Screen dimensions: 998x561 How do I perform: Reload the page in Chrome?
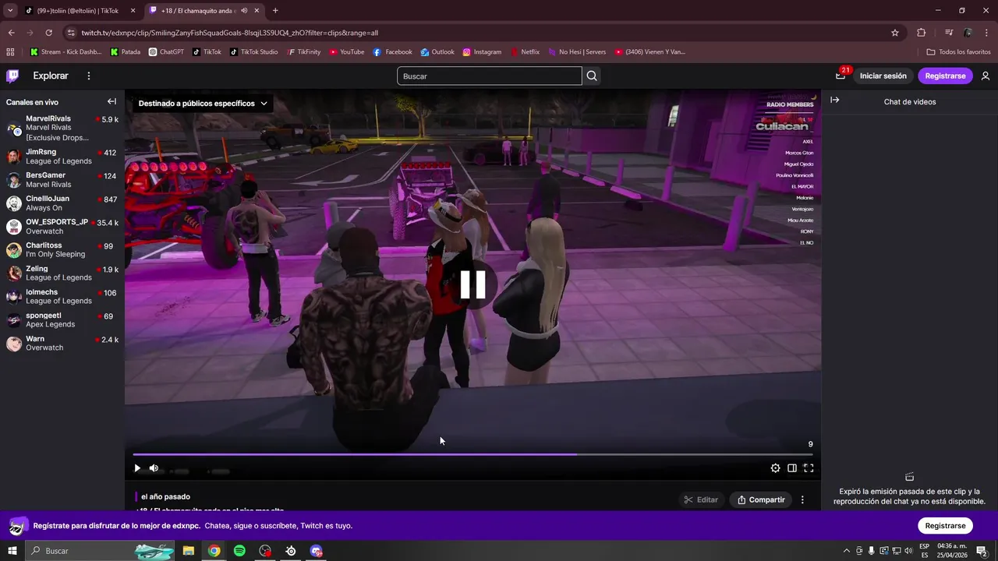[48, 33]
